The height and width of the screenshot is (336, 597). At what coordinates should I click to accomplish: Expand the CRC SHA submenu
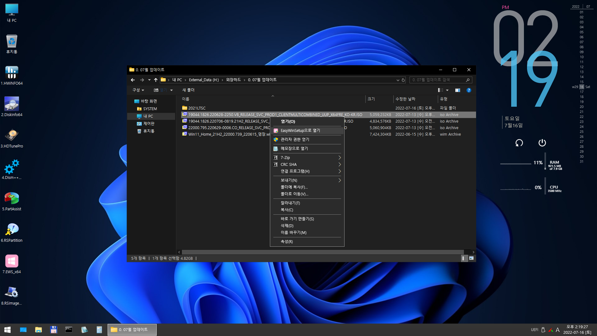click(x=307, y=165)
